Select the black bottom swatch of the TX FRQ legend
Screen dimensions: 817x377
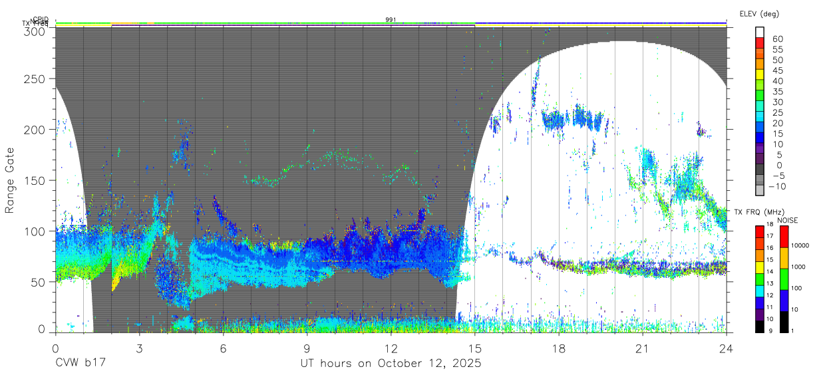[760, 325]
